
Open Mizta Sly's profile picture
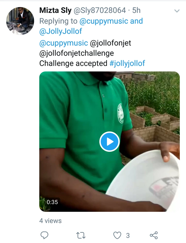(x=20, y=21)
